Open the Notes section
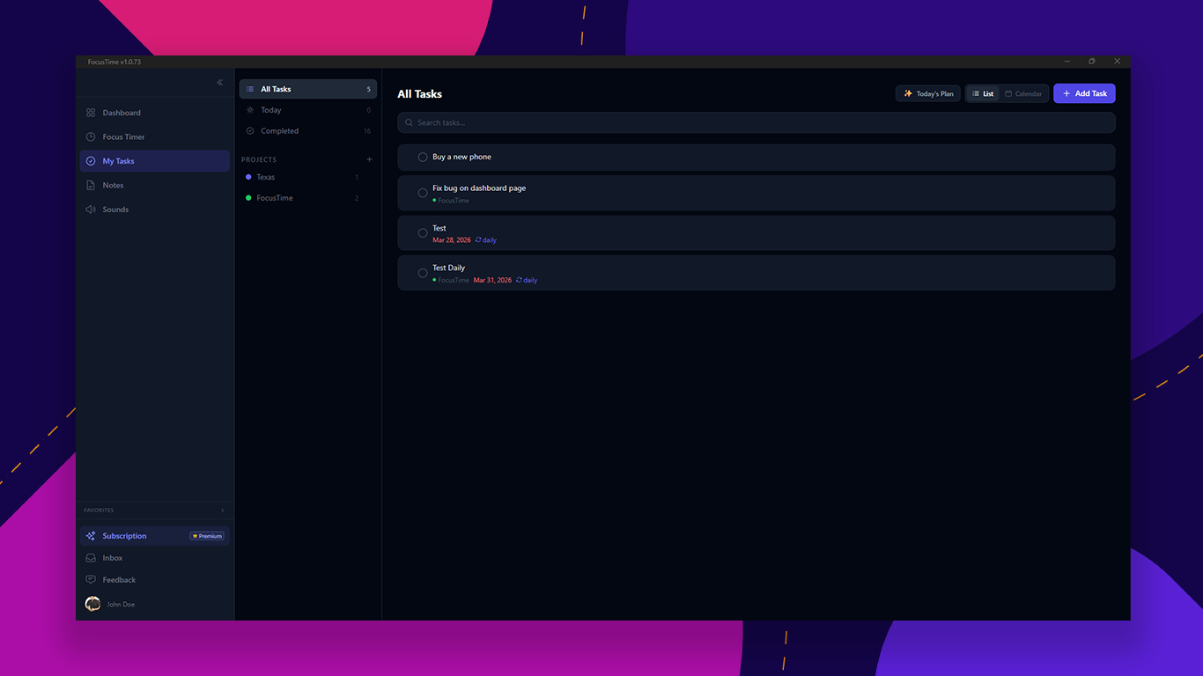 [154, 186]
